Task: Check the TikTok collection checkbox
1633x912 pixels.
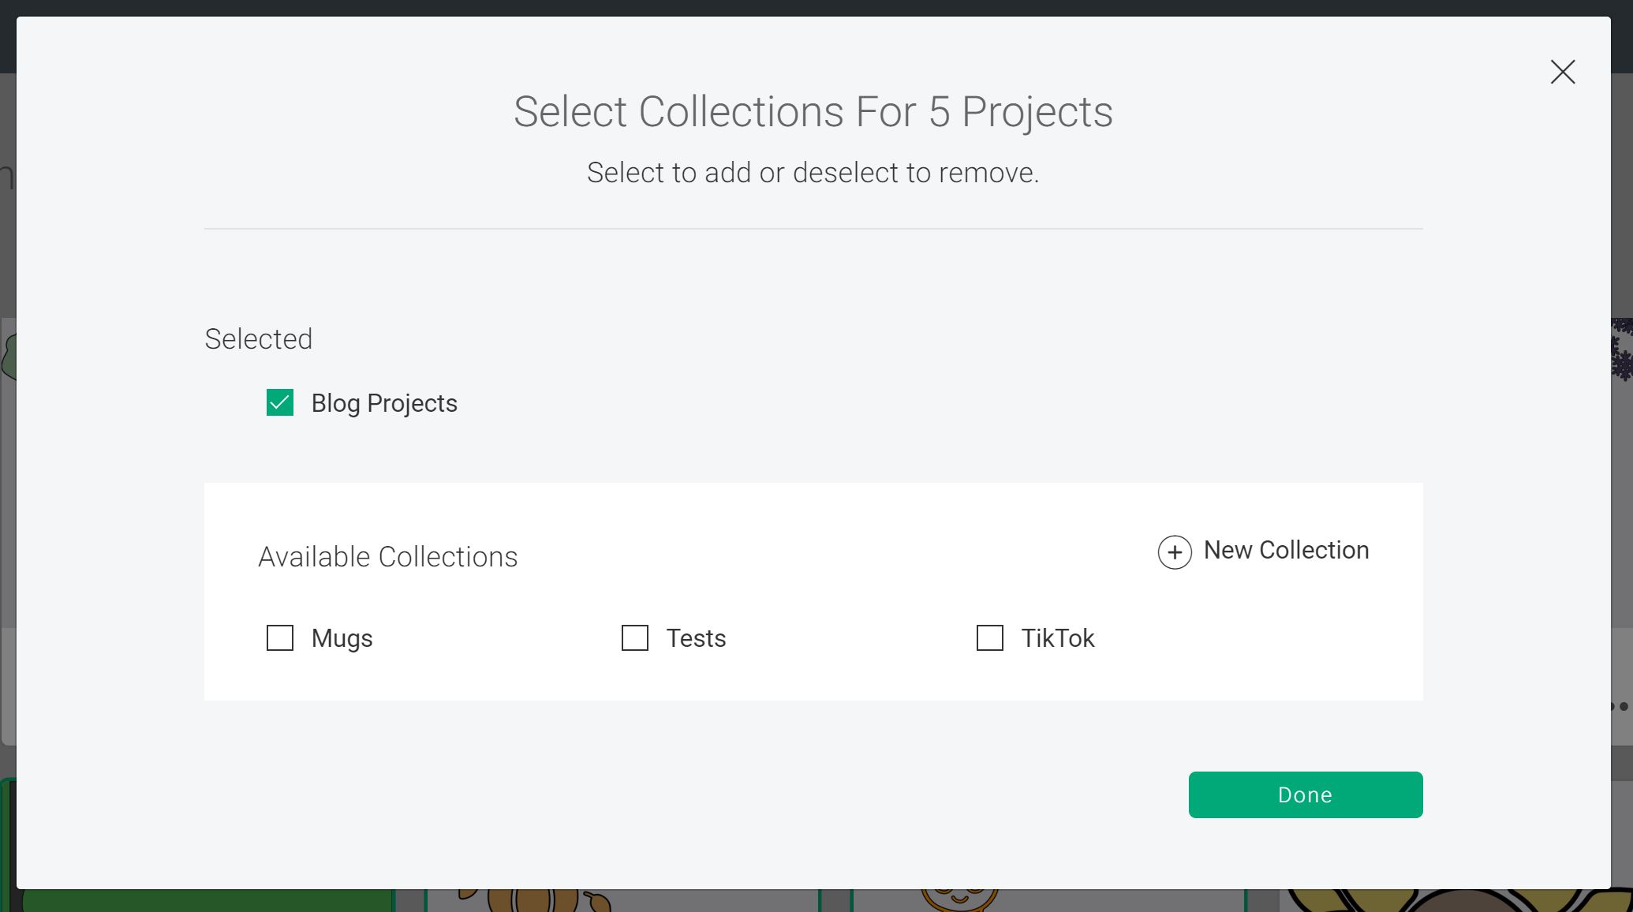Action: click(988, 638)
